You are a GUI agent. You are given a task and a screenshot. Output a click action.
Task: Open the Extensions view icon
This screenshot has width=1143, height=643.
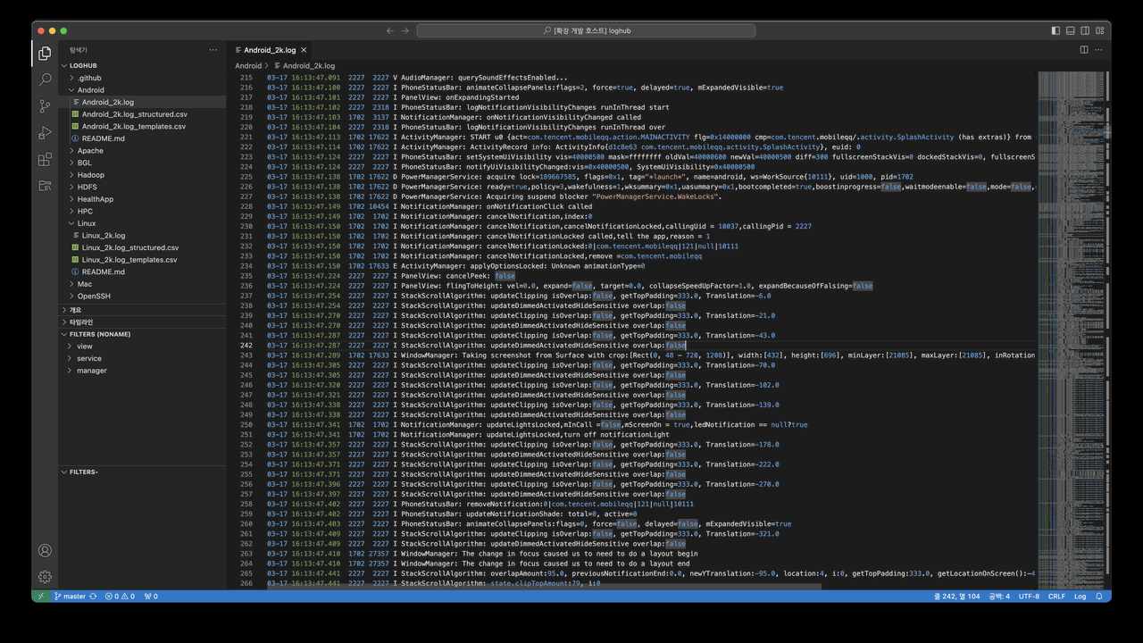45,160
